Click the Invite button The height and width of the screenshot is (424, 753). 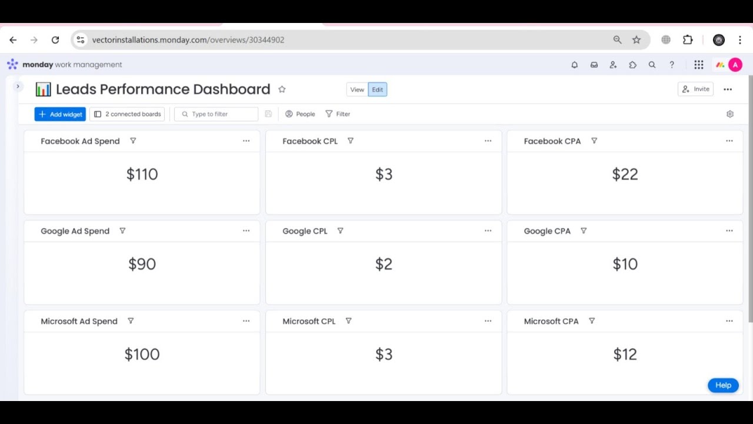[x=696, y=89]
